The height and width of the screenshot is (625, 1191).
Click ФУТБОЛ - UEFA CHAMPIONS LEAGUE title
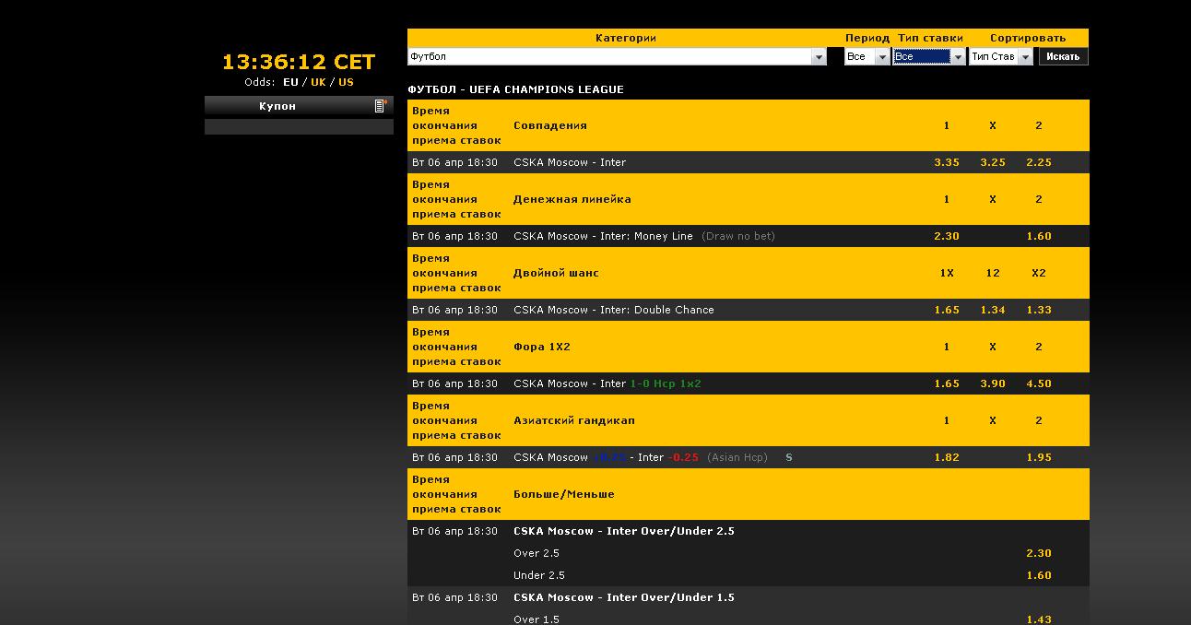(x=516, y=89)
